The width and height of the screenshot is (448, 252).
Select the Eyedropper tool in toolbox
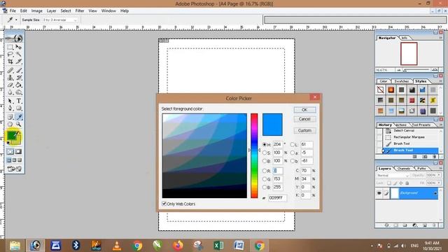coord(19,117)
